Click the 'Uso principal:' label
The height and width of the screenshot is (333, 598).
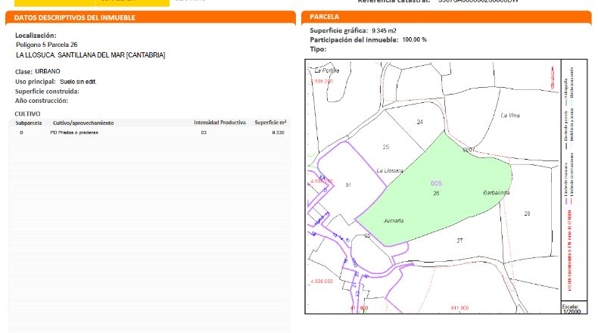[x=35, y=82]
